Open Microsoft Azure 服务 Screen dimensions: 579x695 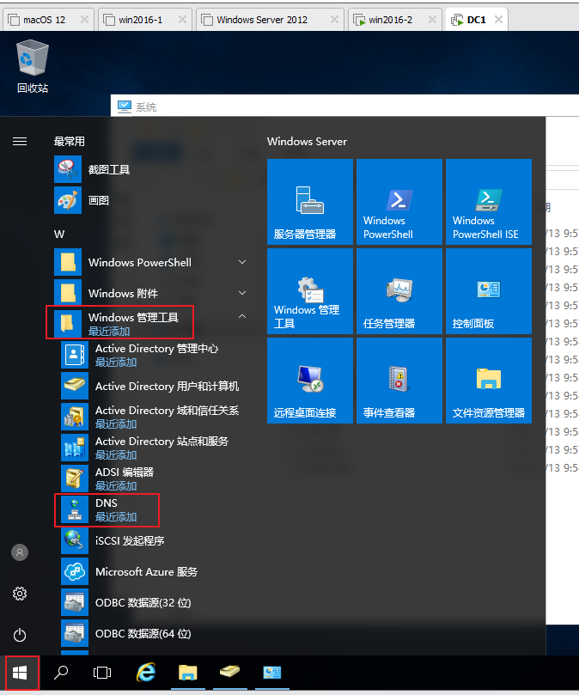coord(154,571)
